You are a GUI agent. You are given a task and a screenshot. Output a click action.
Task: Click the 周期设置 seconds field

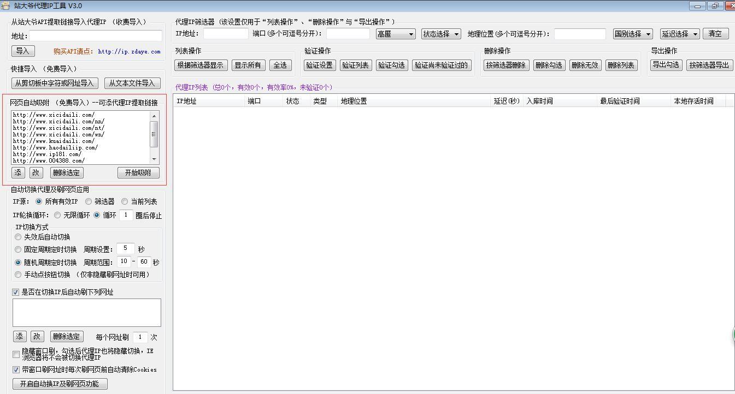coord(125,249)
